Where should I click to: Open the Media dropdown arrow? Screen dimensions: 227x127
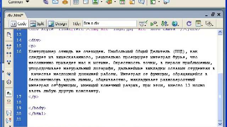pyautogui.click(x=115, y=2)
